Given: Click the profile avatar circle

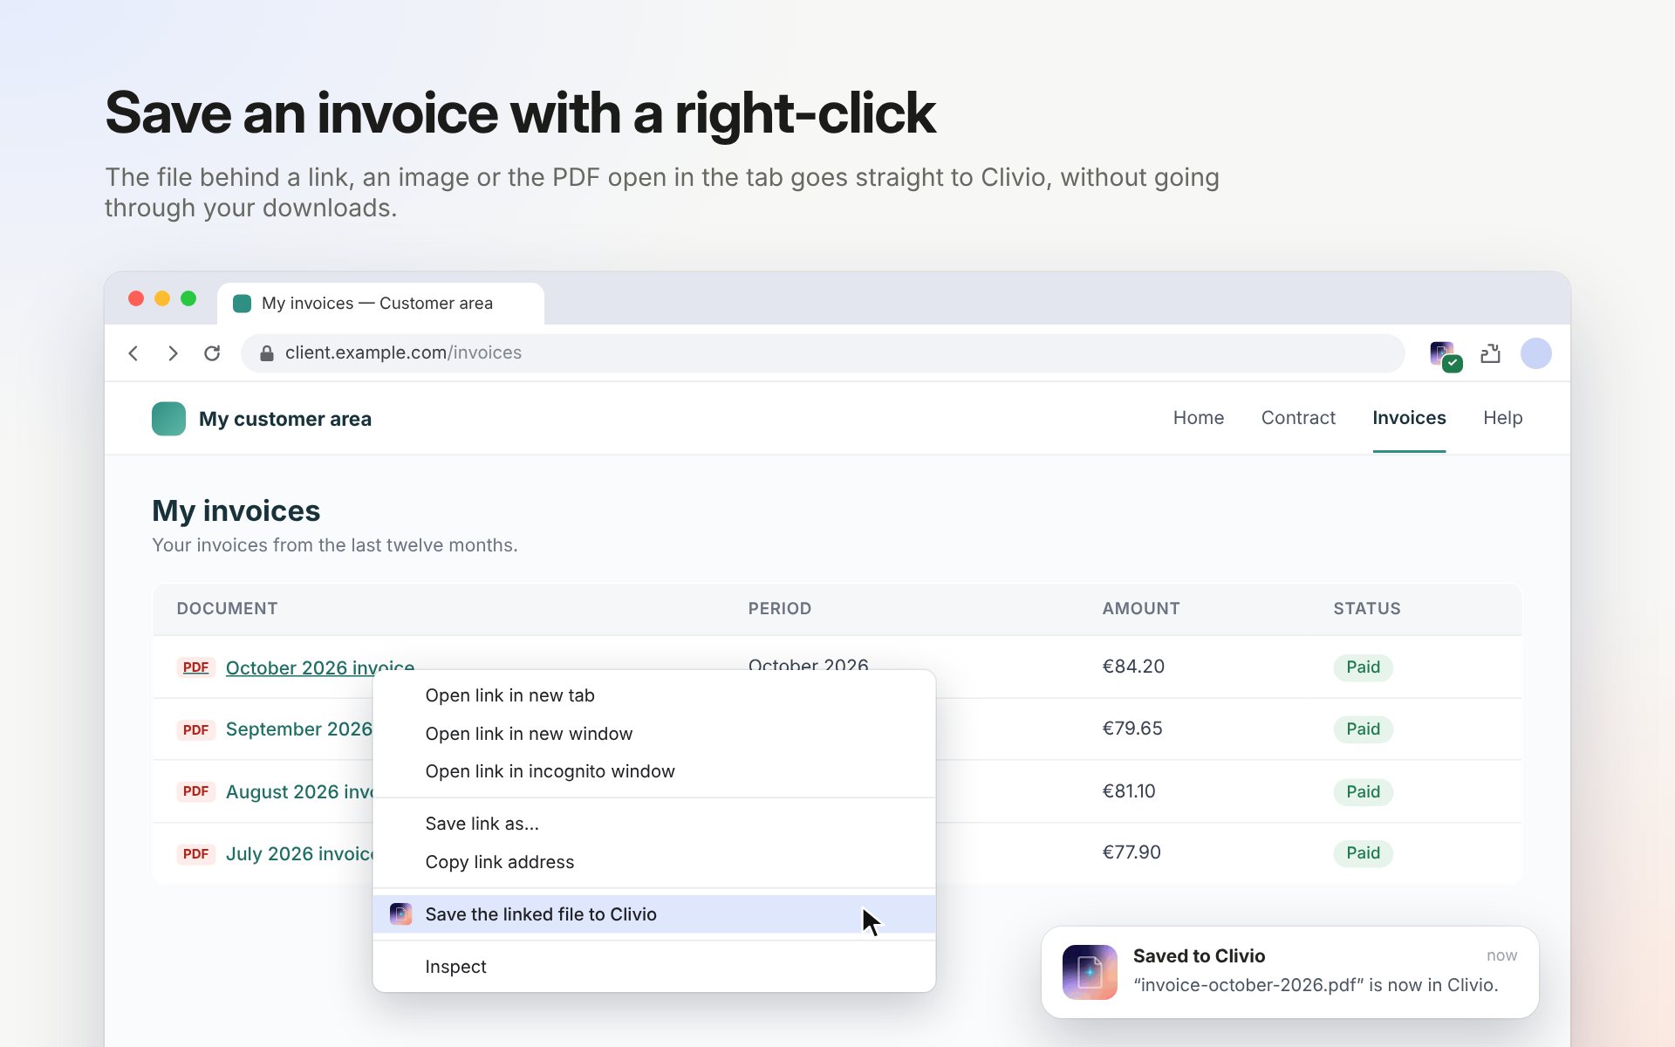Looking at the screenshot, I should click(x=1535, y=353).
